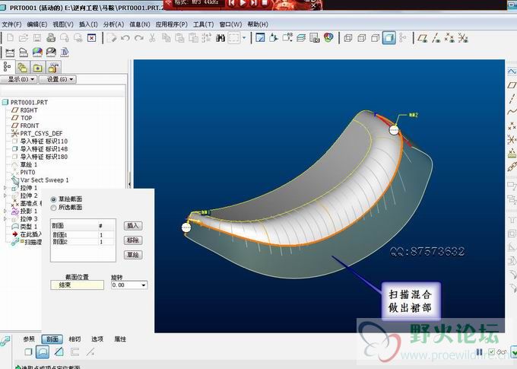The image size is (517, 369).
Task: Open the 属性 dashboard tab
Action: pyautogui.click(x=120, y=339)
